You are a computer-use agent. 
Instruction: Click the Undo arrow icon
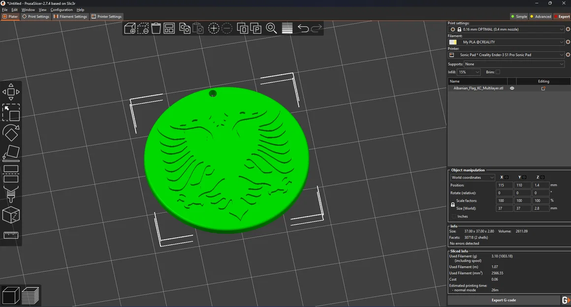coord(303,28)
